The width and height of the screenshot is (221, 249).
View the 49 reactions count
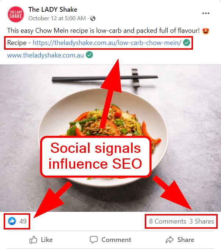pos(23,221)
